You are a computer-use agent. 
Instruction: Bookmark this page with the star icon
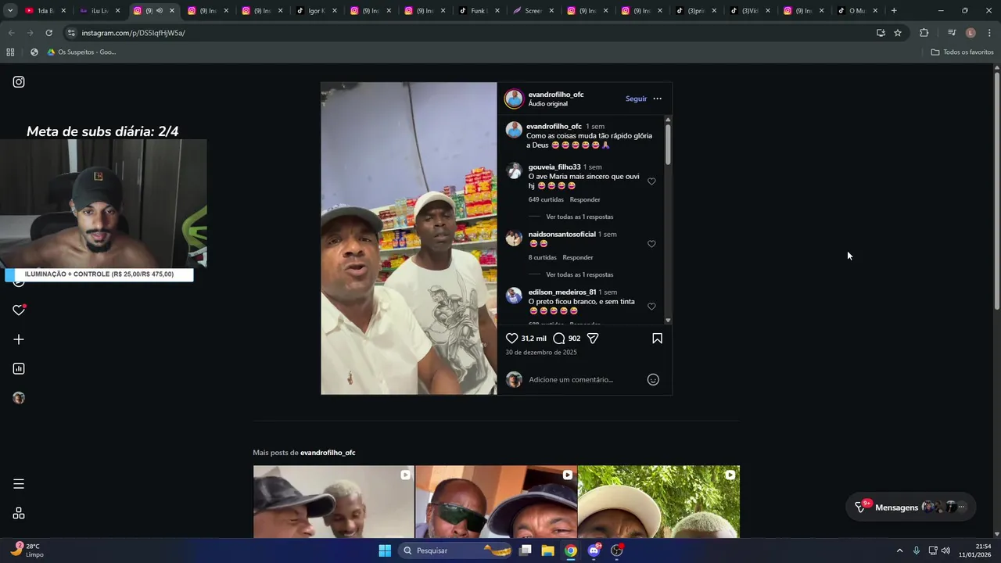pyautogui.click(x=898, y=33)
